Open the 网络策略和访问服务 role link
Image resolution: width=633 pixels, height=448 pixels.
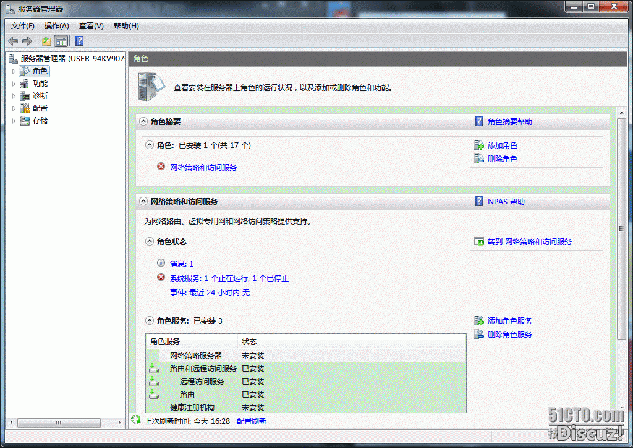click(203, 167)
